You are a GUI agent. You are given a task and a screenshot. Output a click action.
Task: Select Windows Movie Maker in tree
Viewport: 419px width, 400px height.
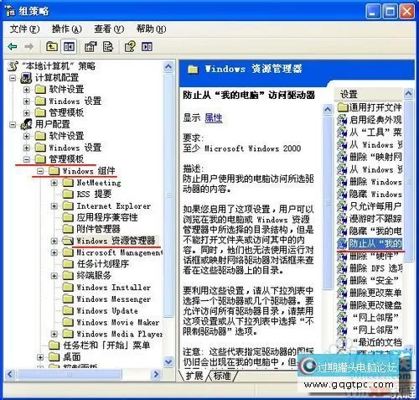[x=118, y=322]
